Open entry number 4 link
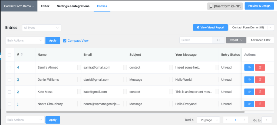The width and height of the screenshot is (277, 125). tap(18, 67)
